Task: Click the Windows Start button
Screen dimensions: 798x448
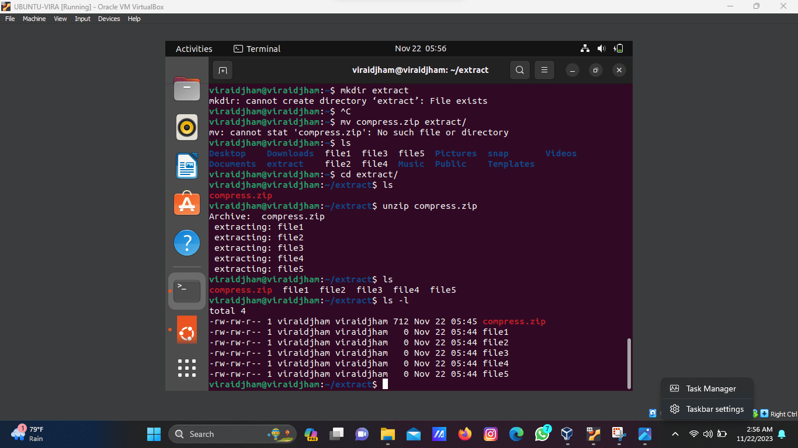Action: click(x=154, y=434)
